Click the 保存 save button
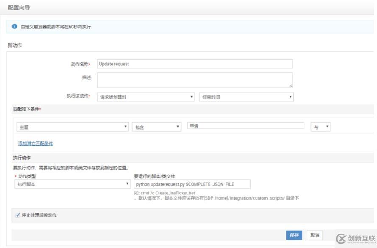Viewport: 377px width, 248px height. [x=294, y=235]
